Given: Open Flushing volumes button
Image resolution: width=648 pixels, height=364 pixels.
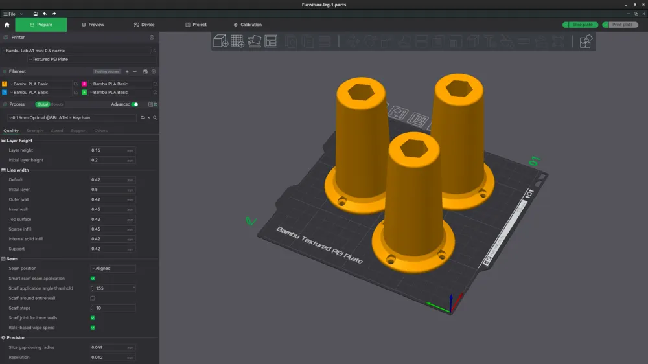Looking at the screenshot, I should point(107,71).
